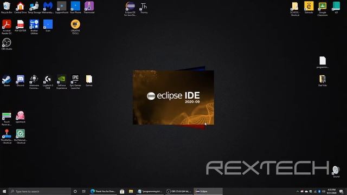Select the Steam desktop shortcut

tap(7, 81)
